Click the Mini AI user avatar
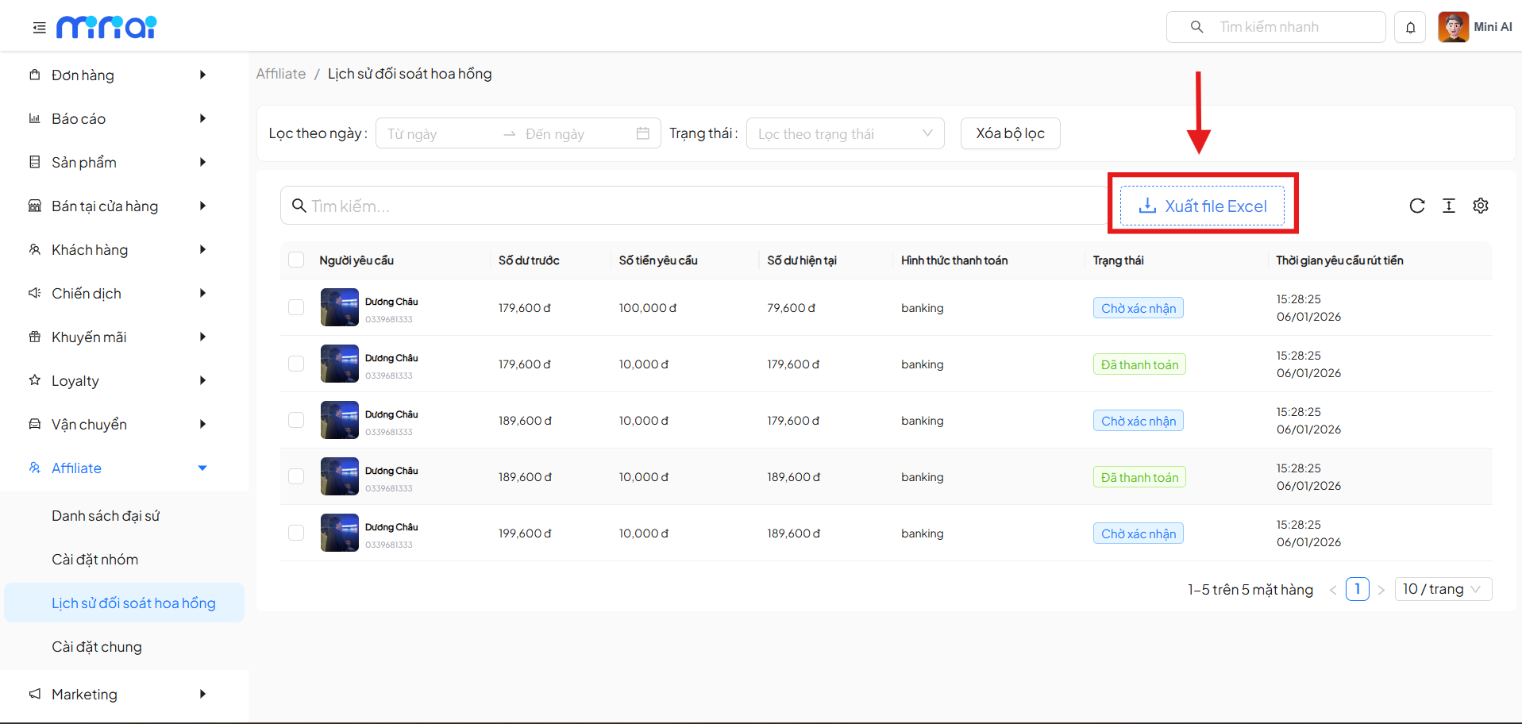Image resolution: width=1522 pixels, height=724 pixels. point(1453,27)
